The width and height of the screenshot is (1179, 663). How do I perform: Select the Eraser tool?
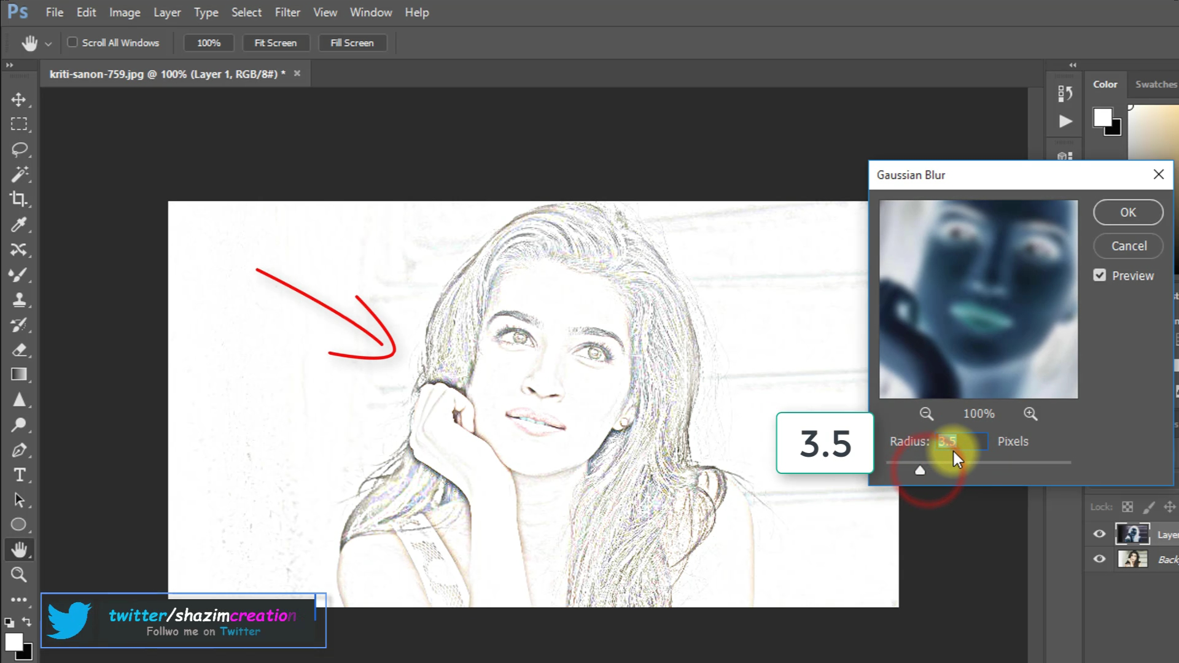pyautogui.click(x=19, y=350)
